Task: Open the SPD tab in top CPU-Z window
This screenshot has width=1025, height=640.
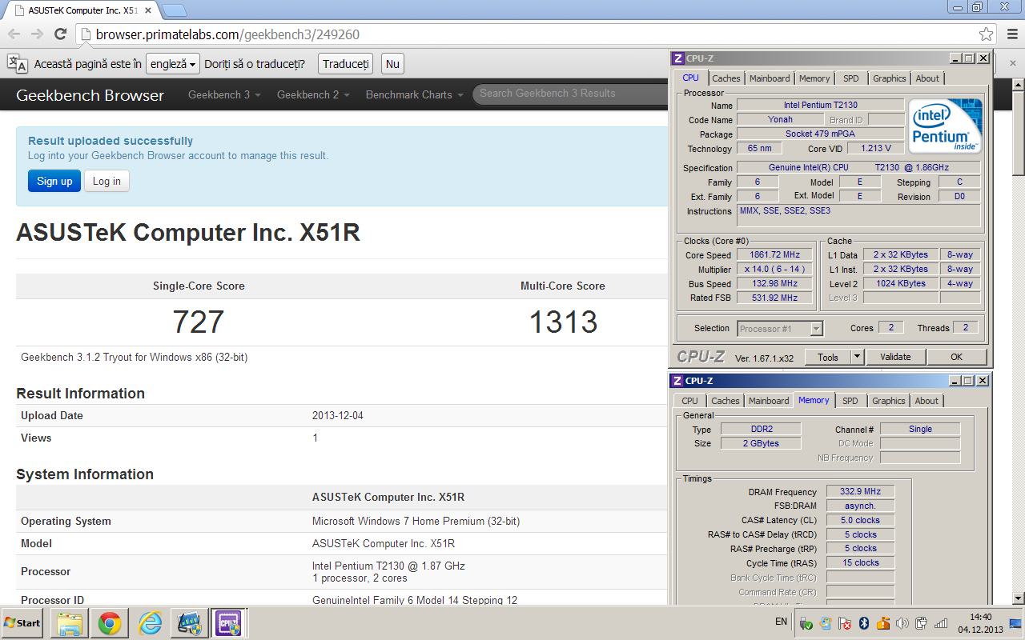Action: tap(851, 78)
